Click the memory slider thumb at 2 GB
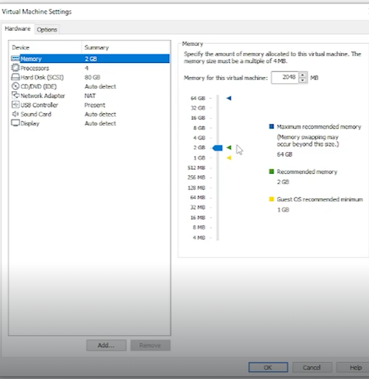Screen dimensions: 369x379 pos(217,148)
